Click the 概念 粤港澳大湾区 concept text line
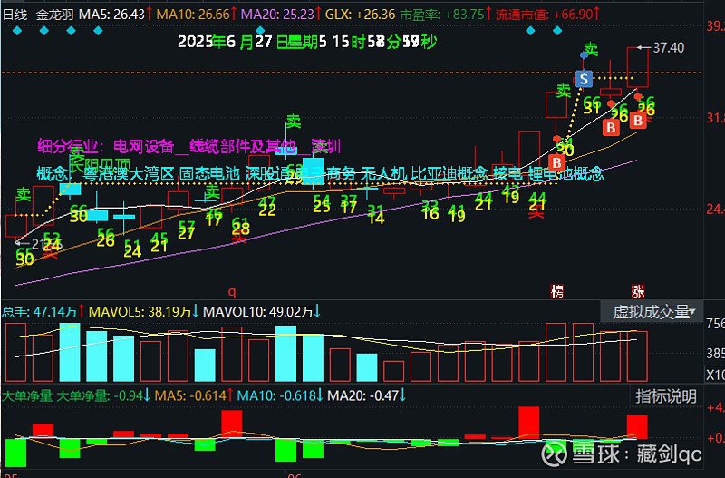725x478 pixels. [x=321, y=174]
